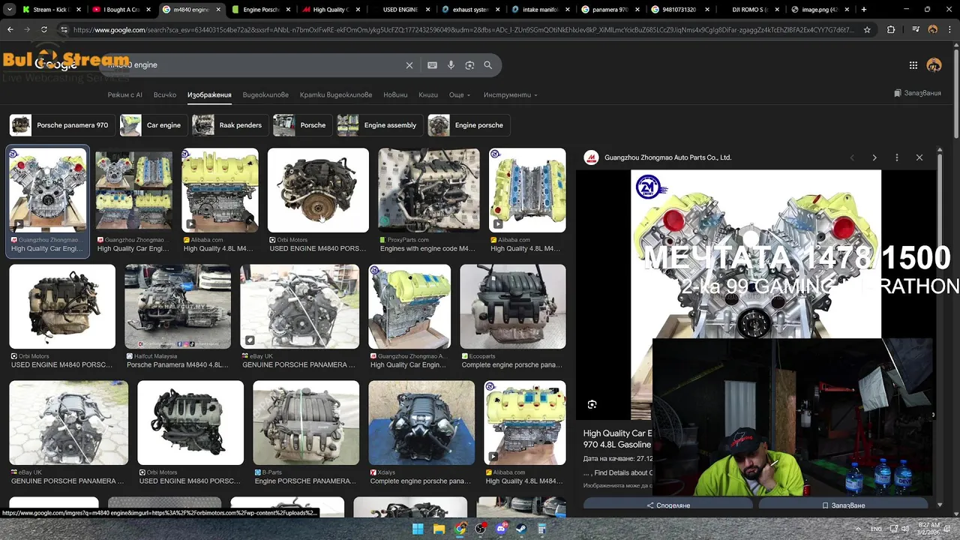Image resolution: width=960 pixels, height=540 pixels.
Task: Open Guangzhou Zhongmao Auto Parts source link
Action: [x=667, y=157]
